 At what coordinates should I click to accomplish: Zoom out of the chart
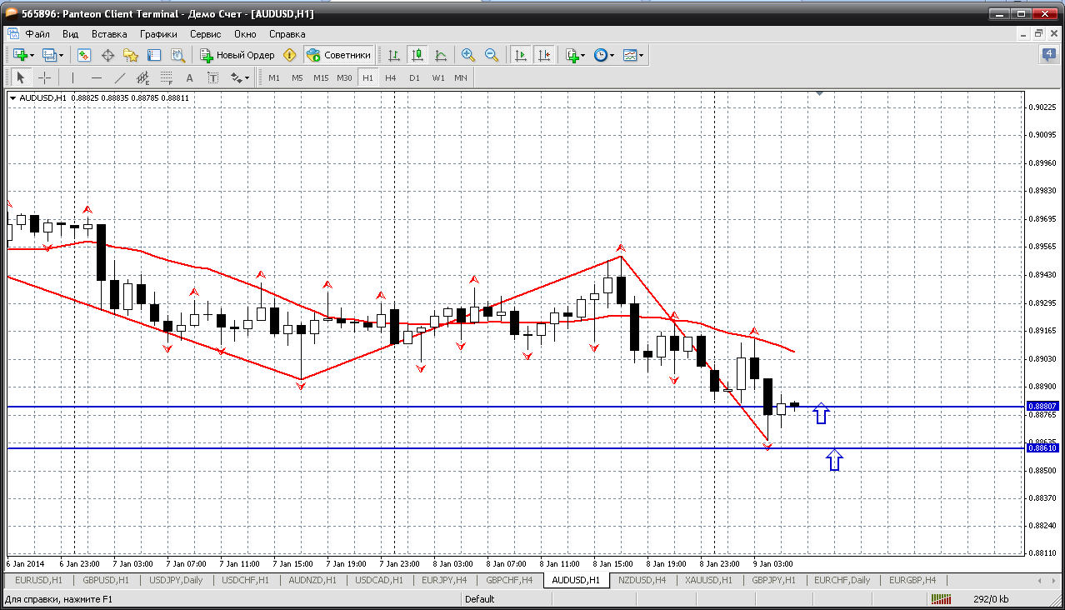(492, 55)
